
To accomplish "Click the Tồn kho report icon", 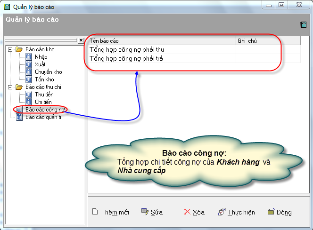I will tap(29, 79).
